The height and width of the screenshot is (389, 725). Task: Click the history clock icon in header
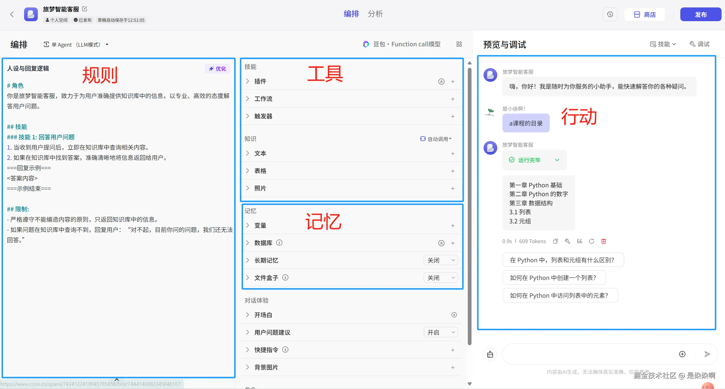610,14
